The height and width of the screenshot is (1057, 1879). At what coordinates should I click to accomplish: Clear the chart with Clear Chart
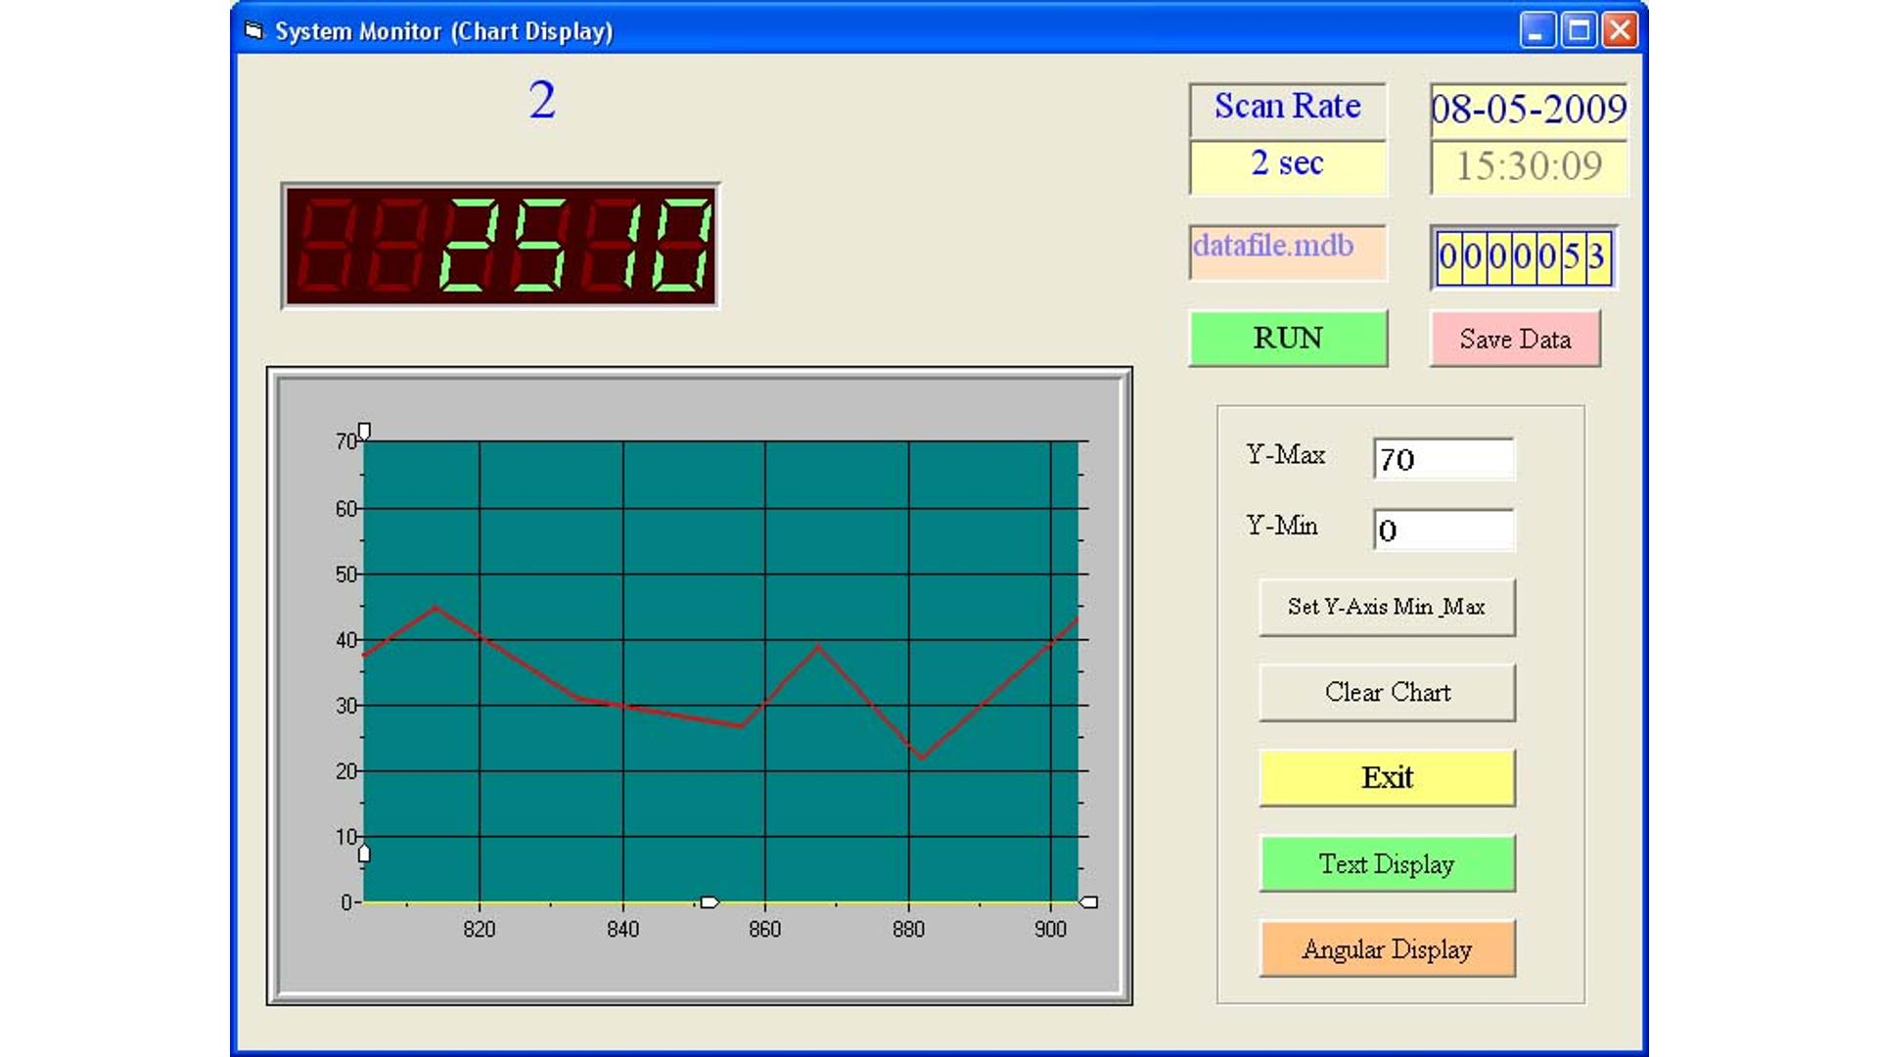(x=1387, y=692)
